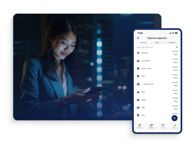Click the Wi-Fi icon in status bar
The width and height of the screenshot is (194, 146).
173,33
